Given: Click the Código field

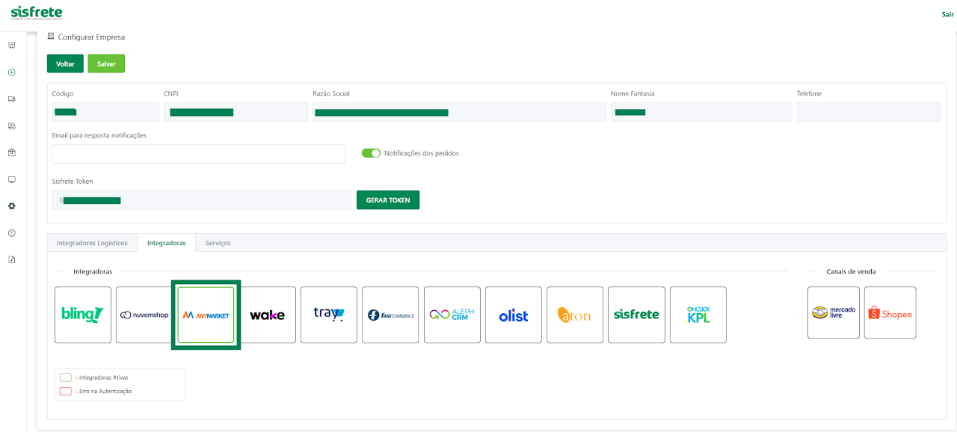Looking at the screenshot, I should pyautogui.click(x=105, y=112).
